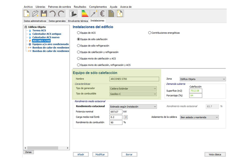Select ARCONES S700 tree item

click(41, 41)
